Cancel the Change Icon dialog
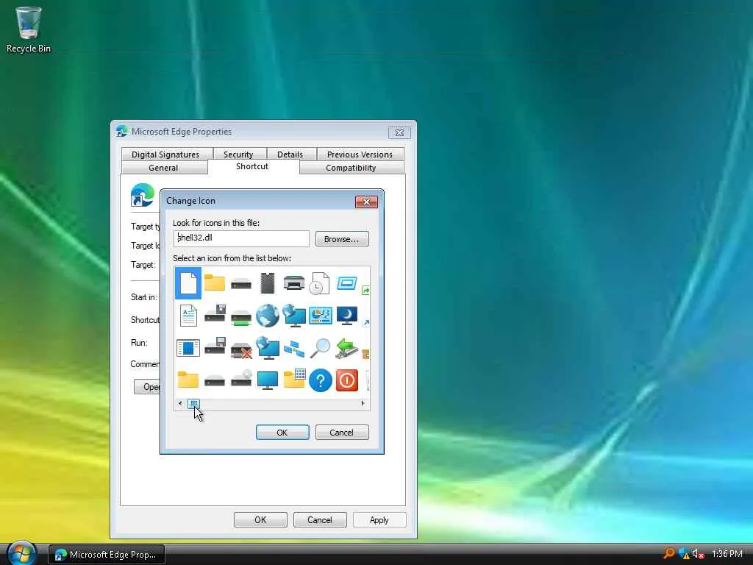 pyautogui.click(x=342, y=433)
